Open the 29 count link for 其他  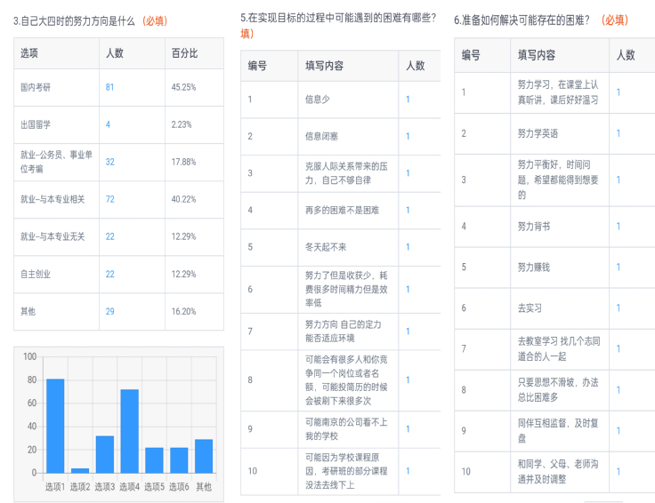[x=109, y=311]
